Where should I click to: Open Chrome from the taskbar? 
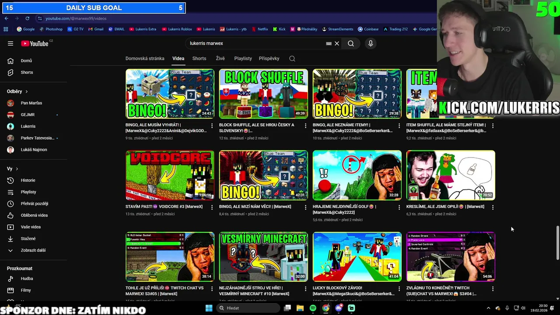tap(326, 308)
